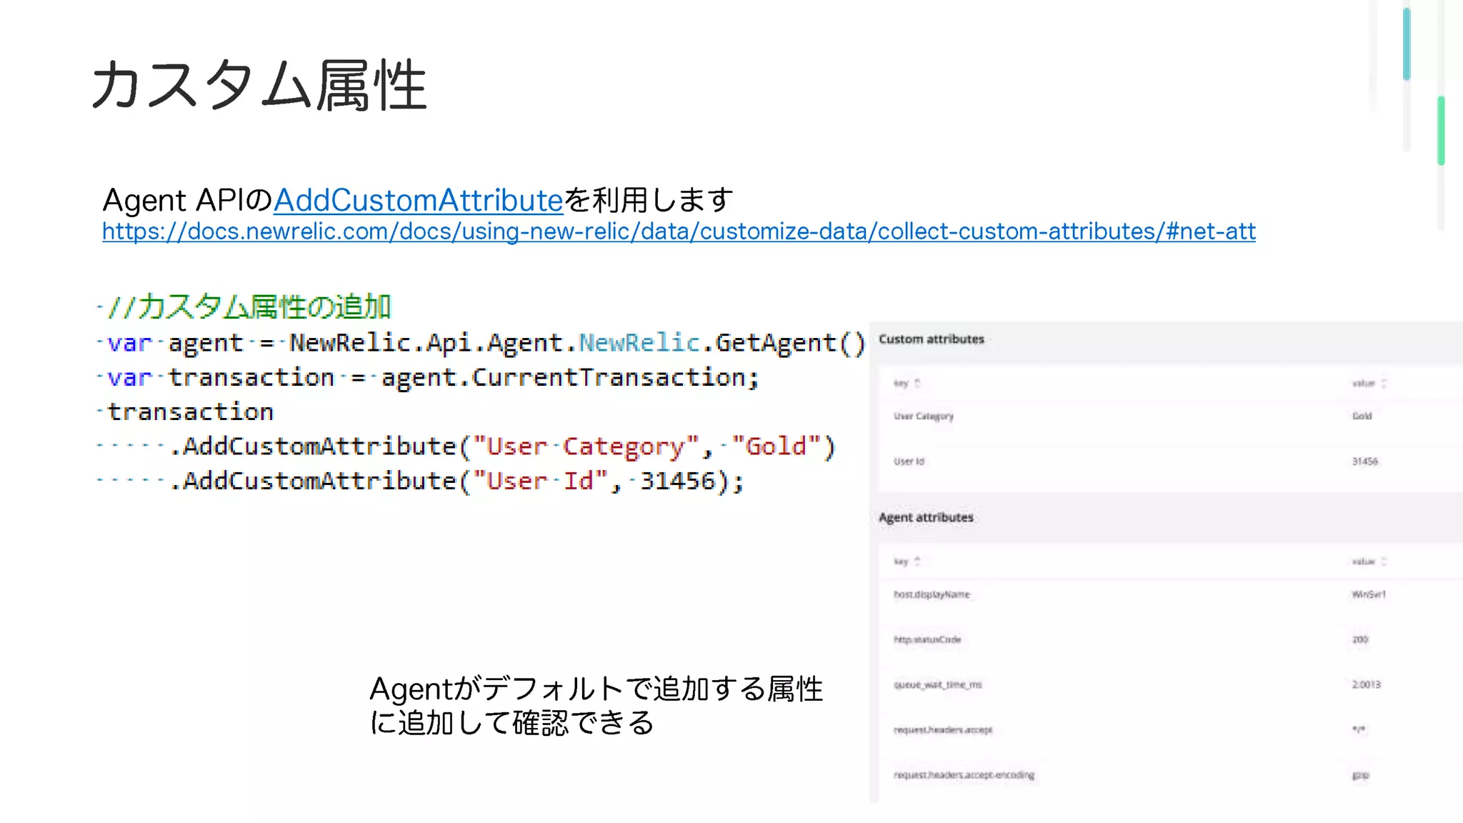Click key sort icon in Agent attributes table
The image size is (1463, 823).
[918, 561]
